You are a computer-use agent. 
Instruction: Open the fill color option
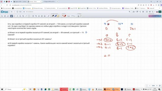tap(78, 16)
